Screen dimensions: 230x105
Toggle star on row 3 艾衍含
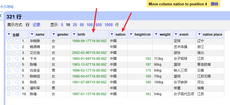point(9,53)
